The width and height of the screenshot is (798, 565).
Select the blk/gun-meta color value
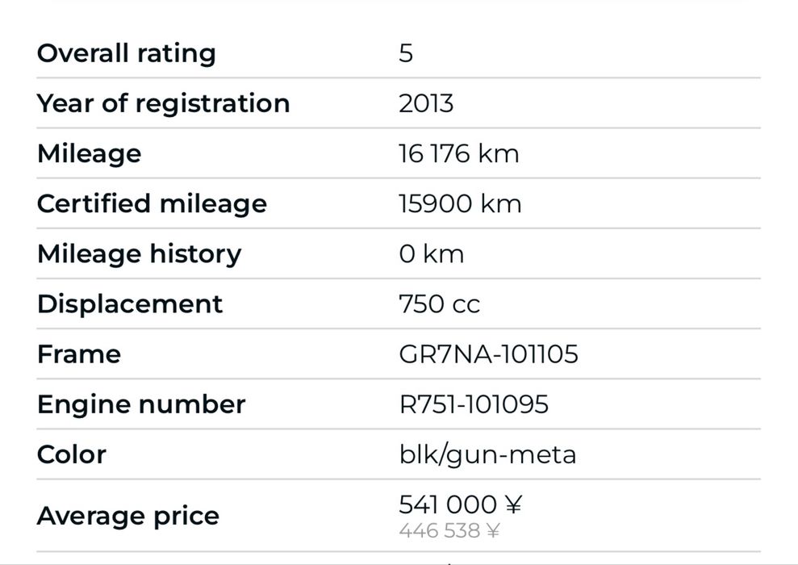(487, 454)
